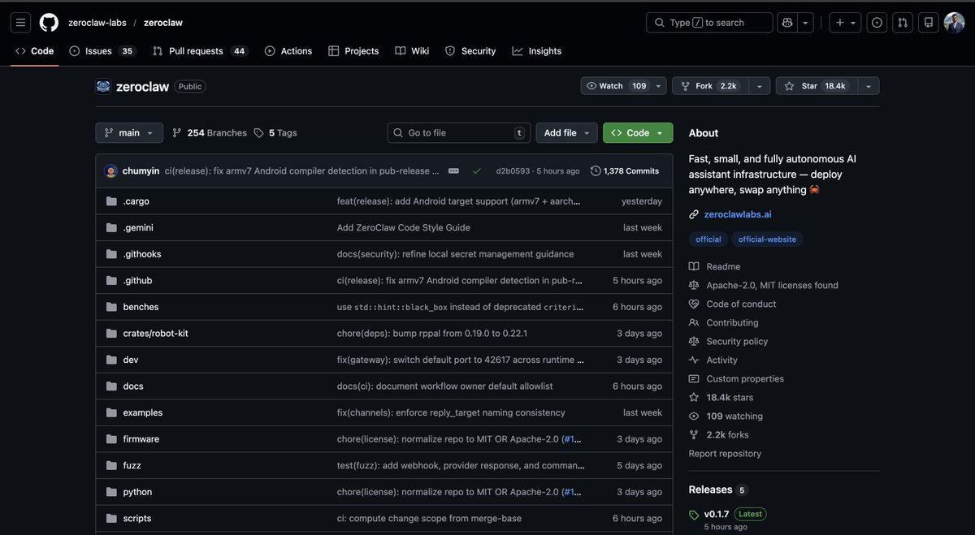975x535 pixels.
Task: Click the fork icon beside 2.2k forks
Action: [x=694, y=434]
